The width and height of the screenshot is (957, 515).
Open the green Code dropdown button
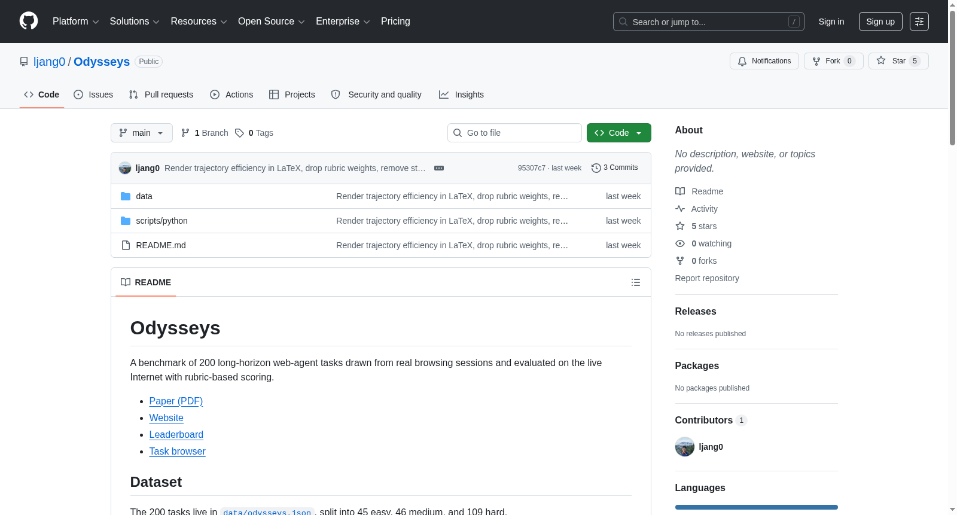(619, 133)
